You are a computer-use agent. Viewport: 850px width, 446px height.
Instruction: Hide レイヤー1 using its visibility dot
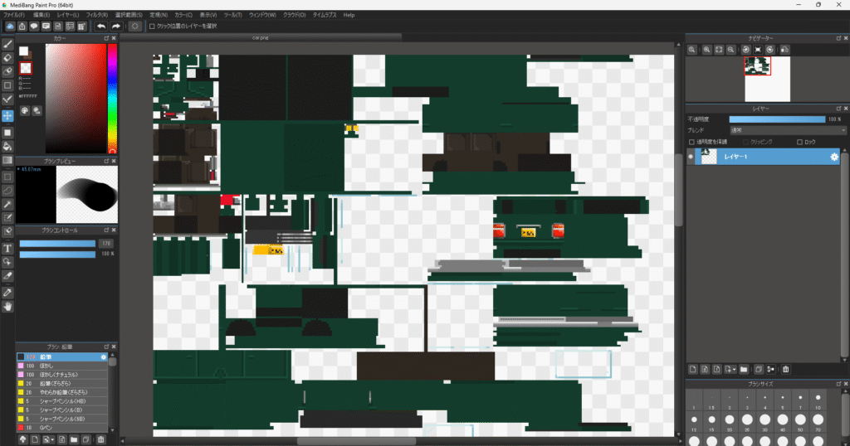coord(691,157)
